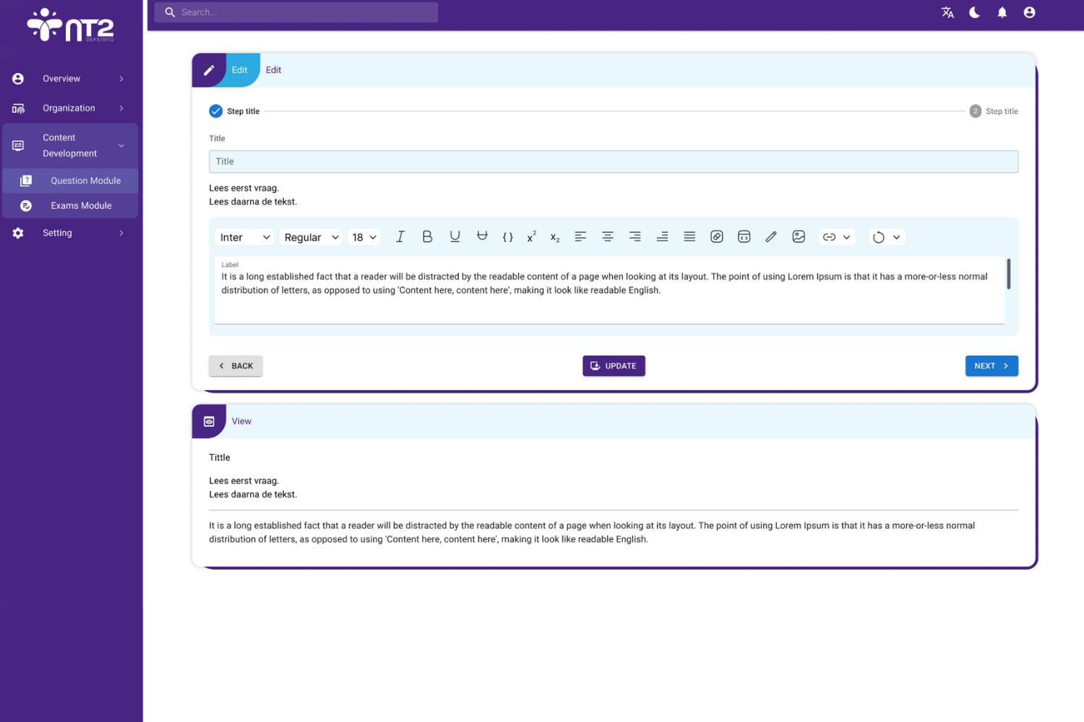Click the Content Development icon in the sidebar

coord(18,146)
